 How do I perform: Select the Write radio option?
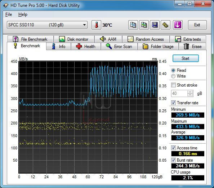[x=173, y=76]
